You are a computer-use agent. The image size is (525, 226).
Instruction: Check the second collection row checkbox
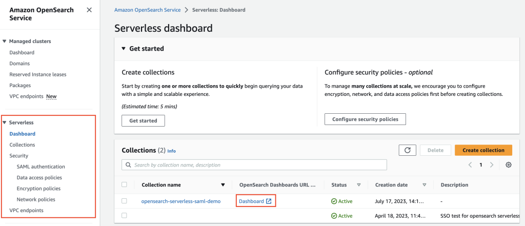[x=124, y=216]
